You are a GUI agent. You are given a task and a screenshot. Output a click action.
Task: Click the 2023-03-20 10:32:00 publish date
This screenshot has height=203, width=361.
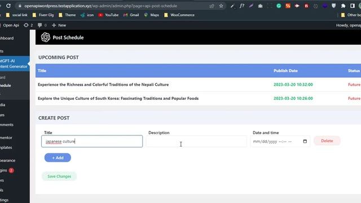293,85
